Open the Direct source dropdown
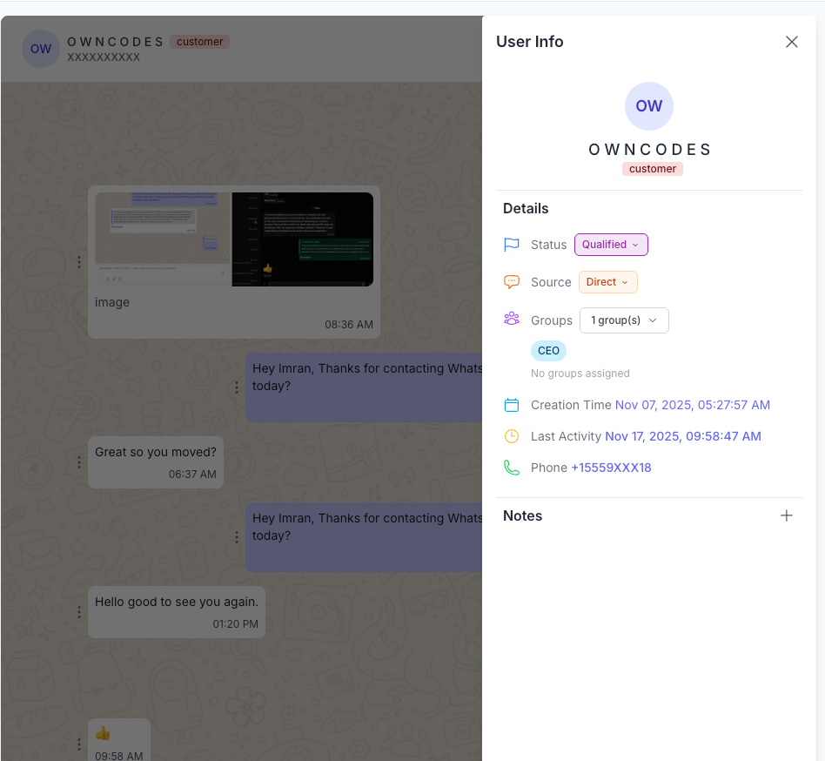Image resolution: width=825 pixels, height=761 pixels. (x=607, y=281)
